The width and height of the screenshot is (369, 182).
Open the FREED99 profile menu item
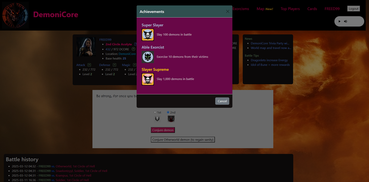click(x=332, y=9)
